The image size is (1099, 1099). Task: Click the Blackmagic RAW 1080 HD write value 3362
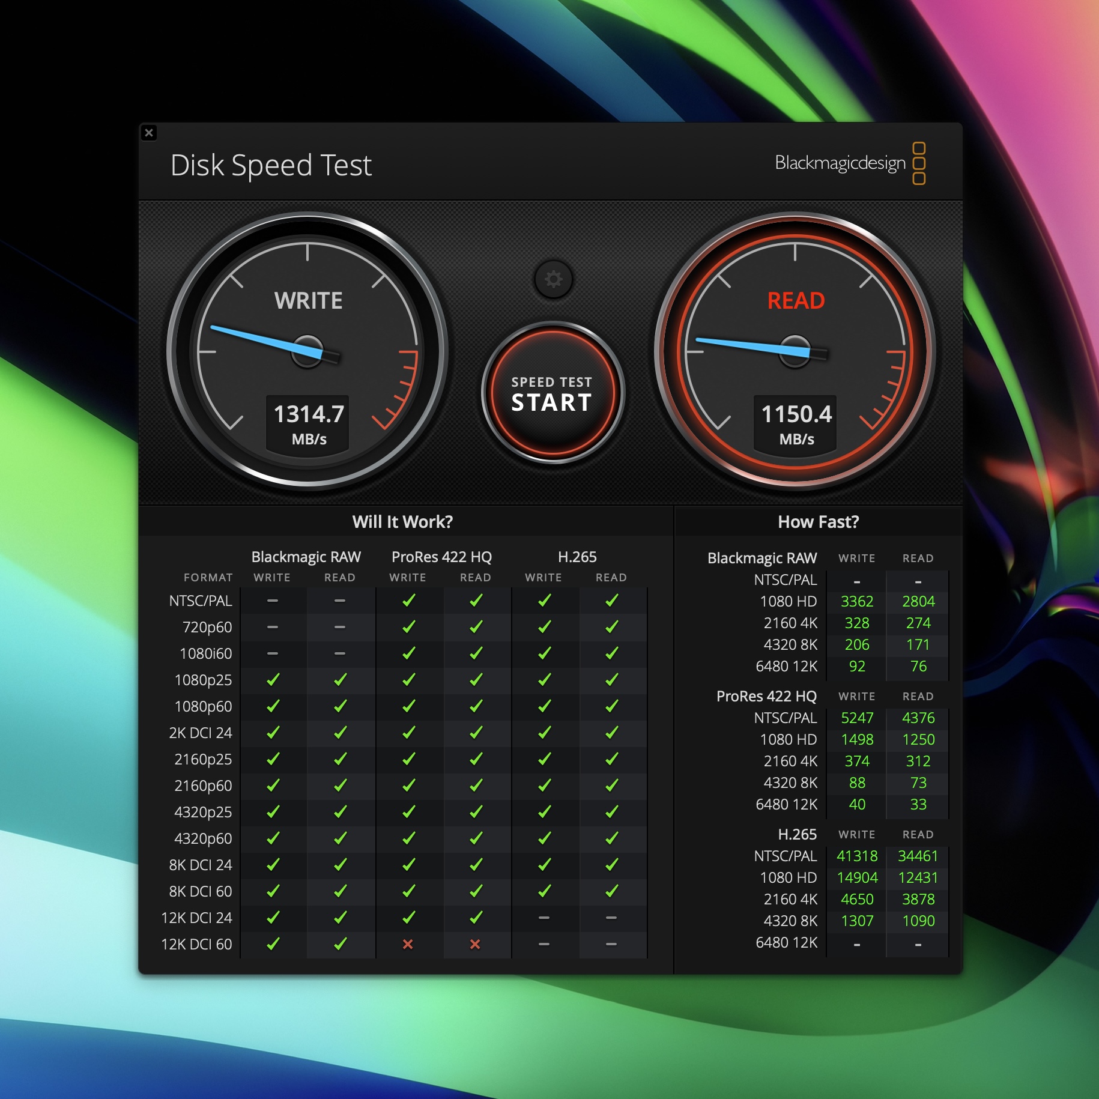857,601
